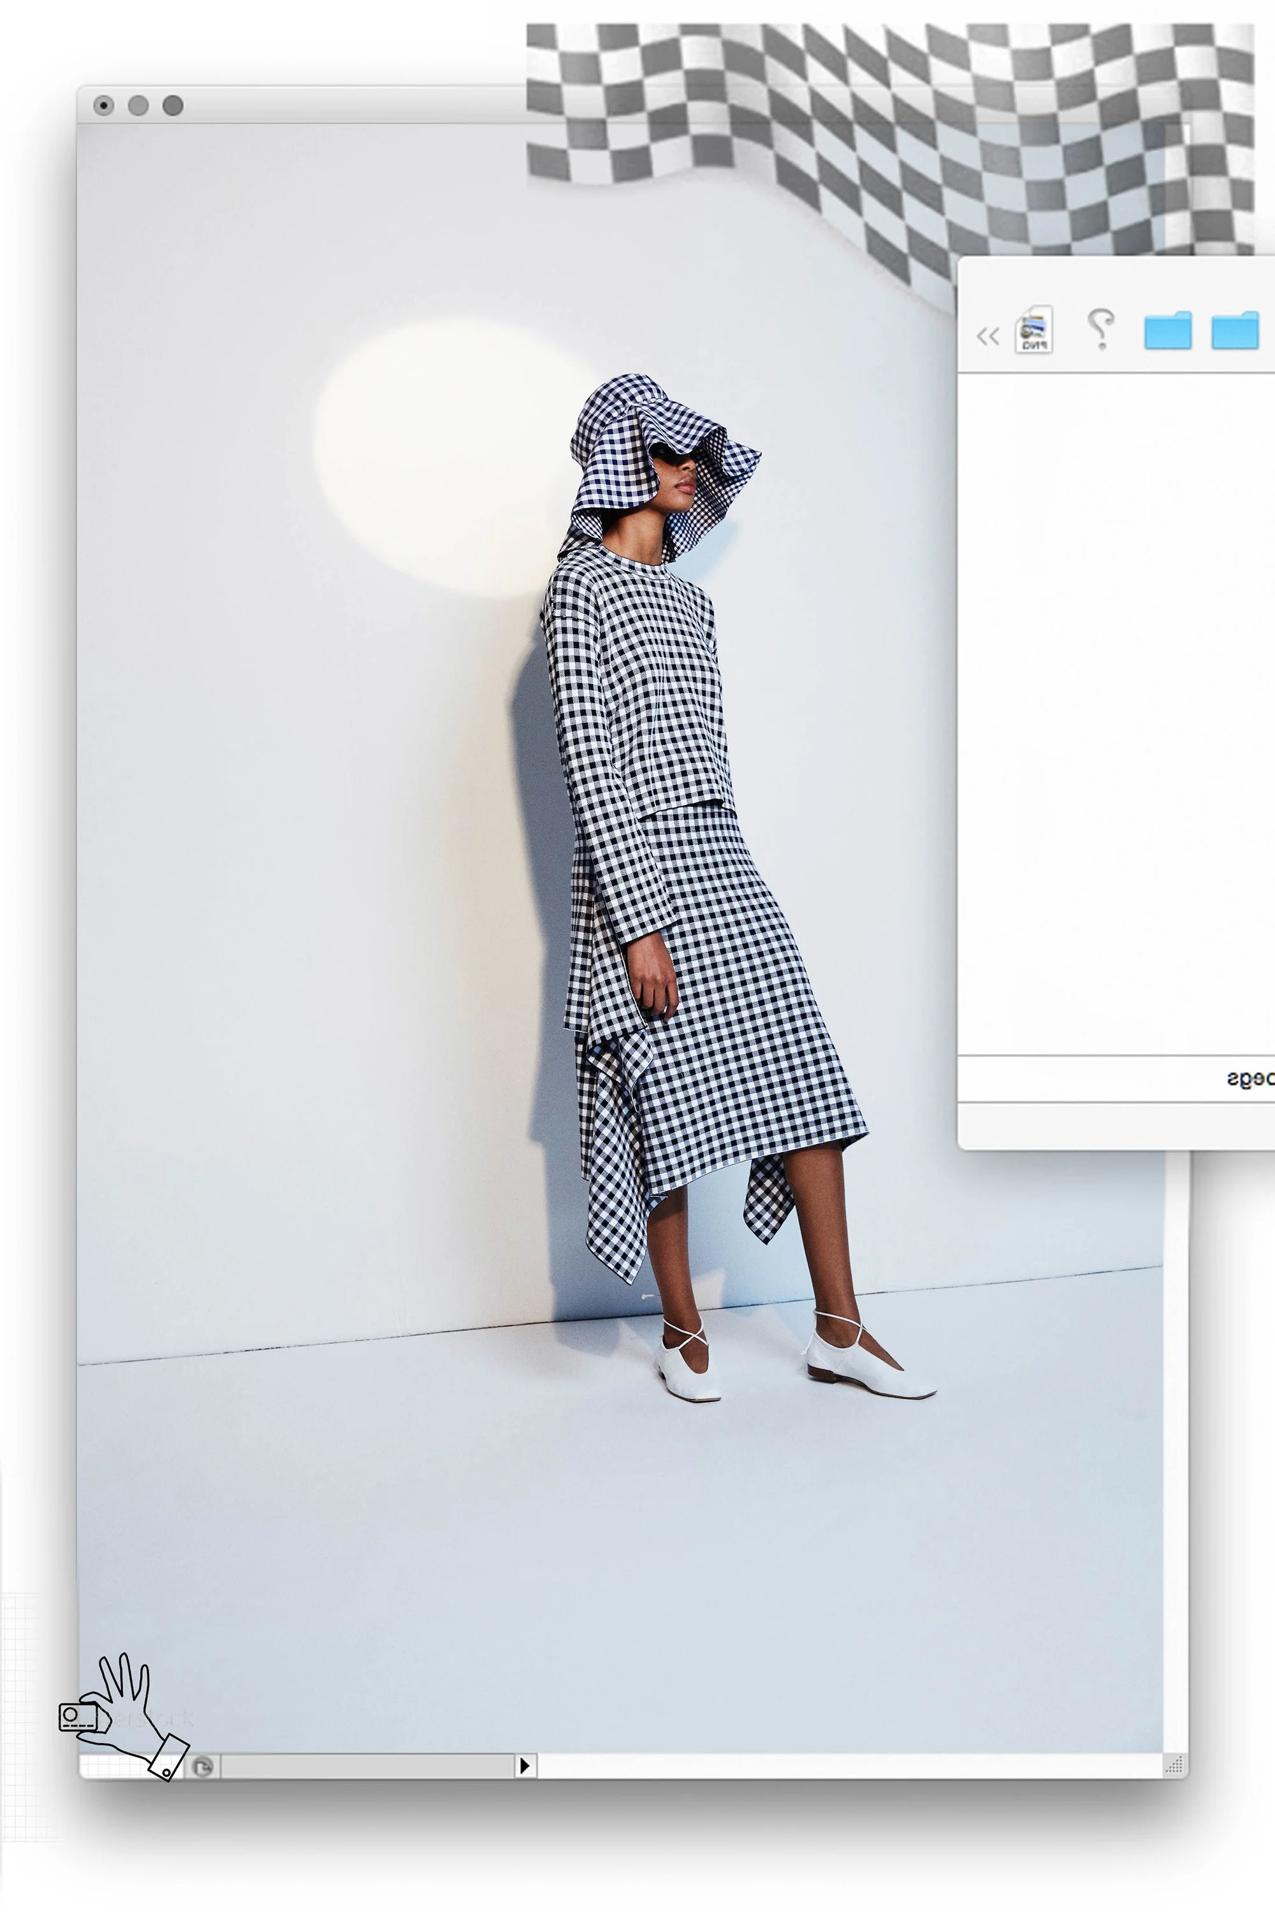Click the first gray window button with dot
This screenshot has height=1912, width=1275.
103,105
